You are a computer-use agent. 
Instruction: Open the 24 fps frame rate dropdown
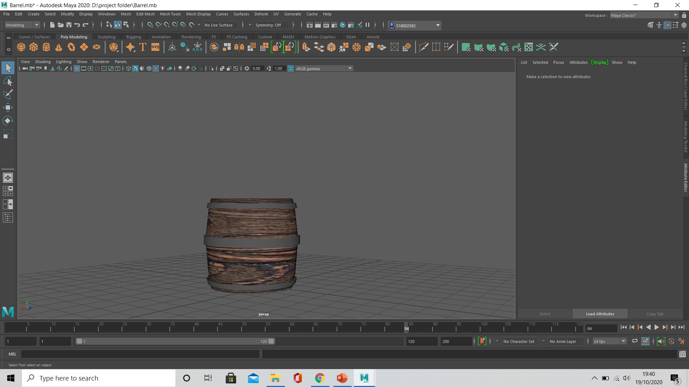(x=609, y=341)
